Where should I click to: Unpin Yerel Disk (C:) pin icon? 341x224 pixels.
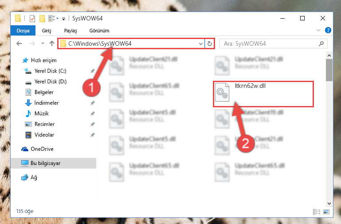tap(92, 71)
